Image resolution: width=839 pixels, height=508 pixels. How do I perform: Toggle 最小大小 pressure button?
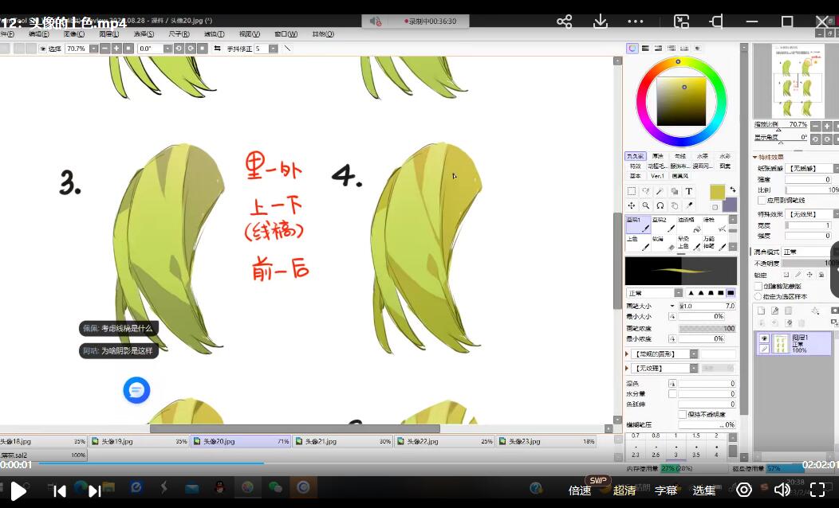coord(672,317)
